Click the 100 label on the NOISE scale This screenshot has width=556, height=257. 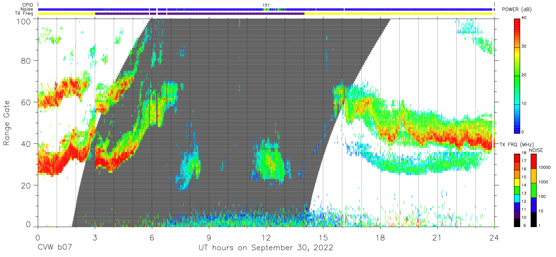coord(542,196)
